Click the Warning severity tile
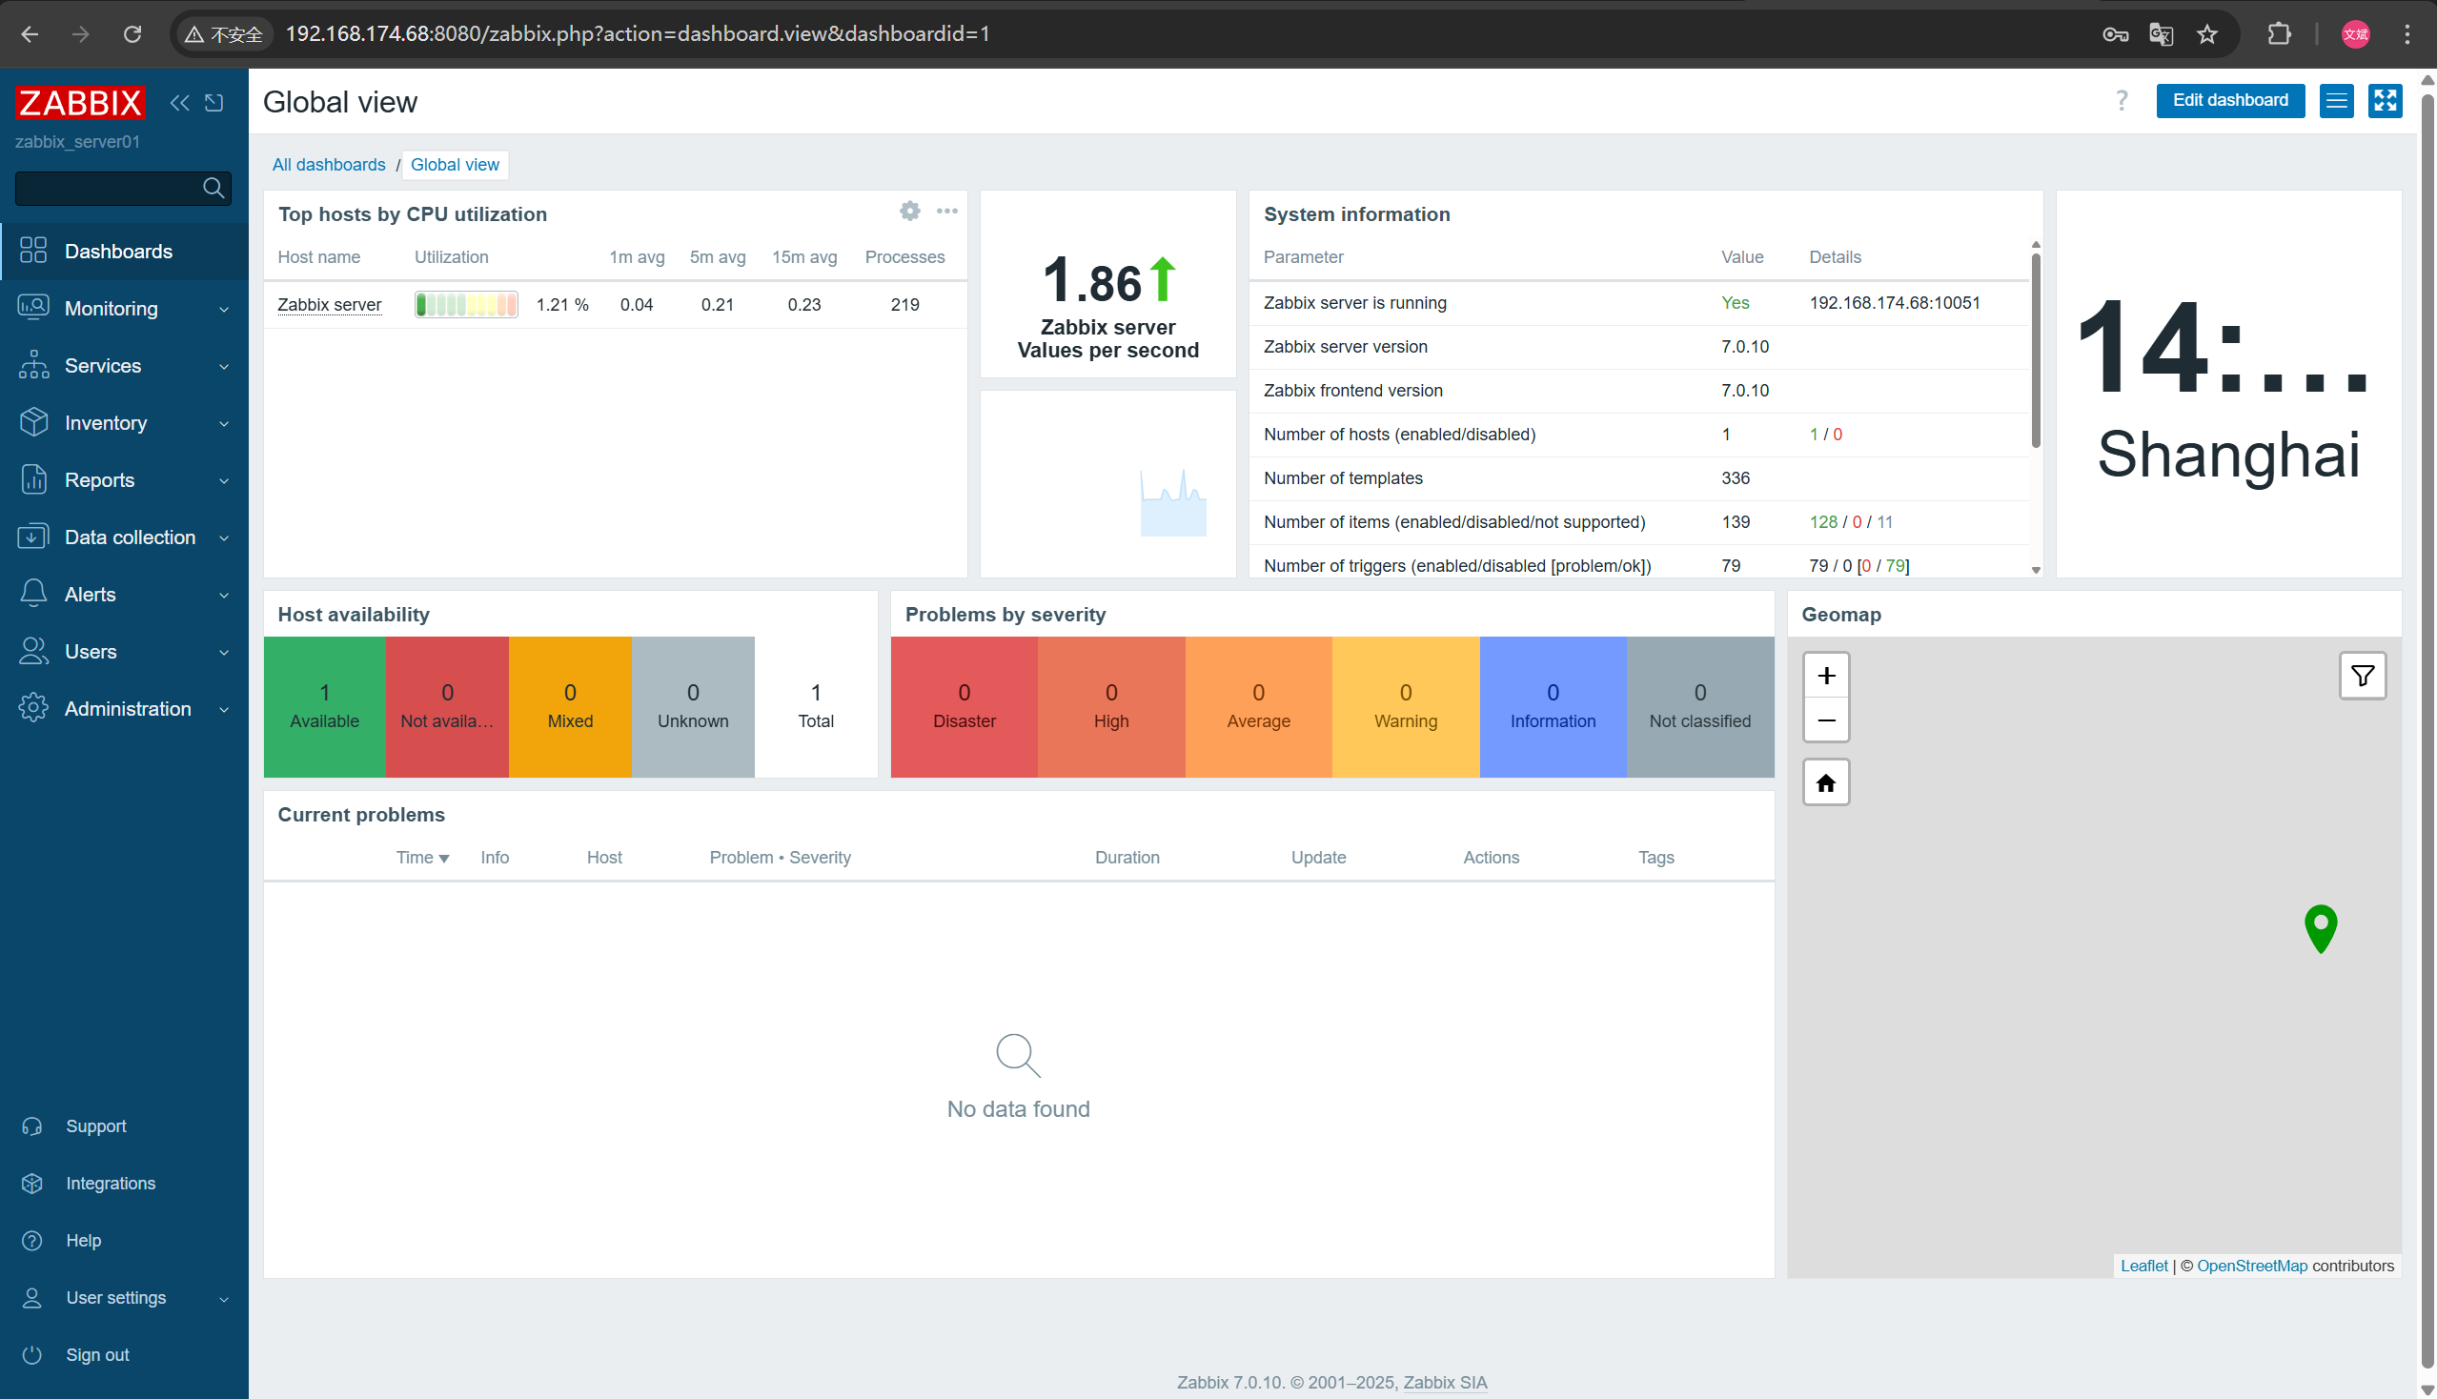 click(1405, 706)
